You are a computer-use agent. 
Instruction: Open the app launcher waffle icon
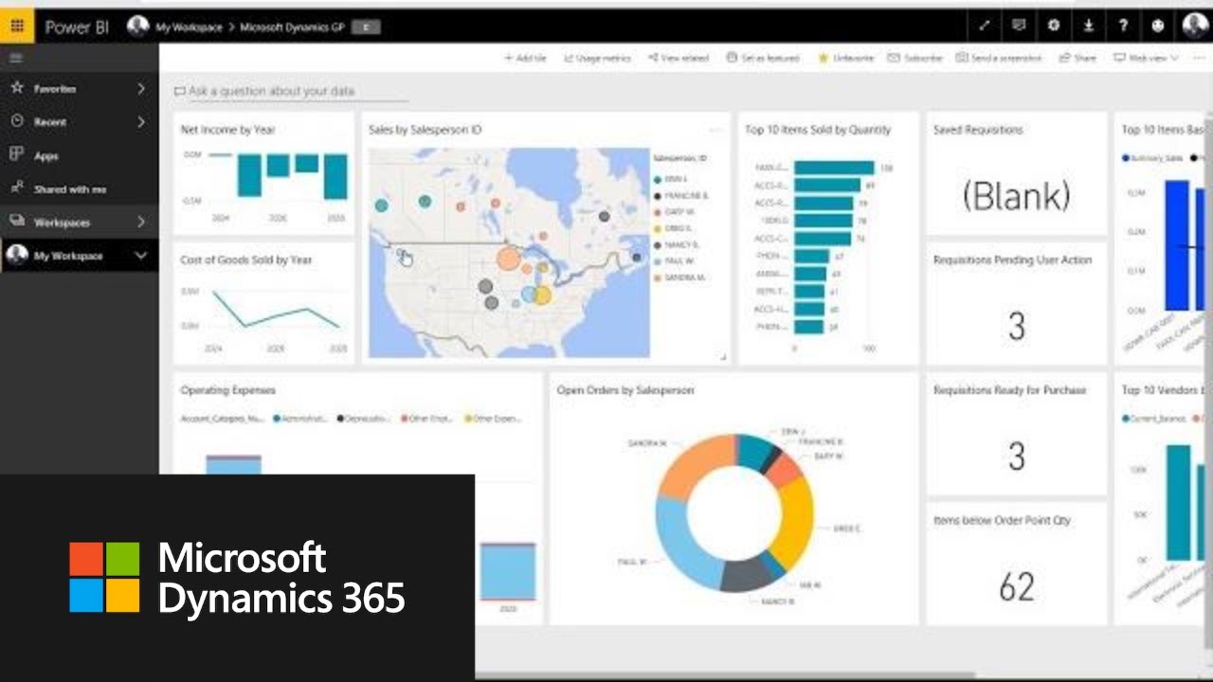click(16, 26)
